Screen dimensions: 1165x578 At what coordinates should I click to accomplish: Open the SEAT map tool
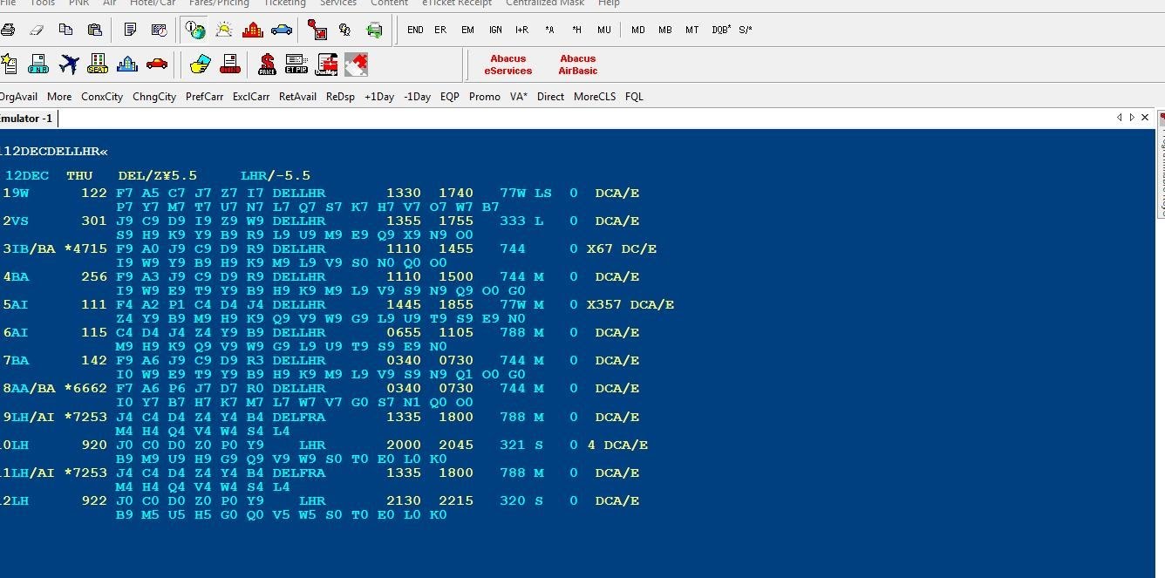point(98,63)
